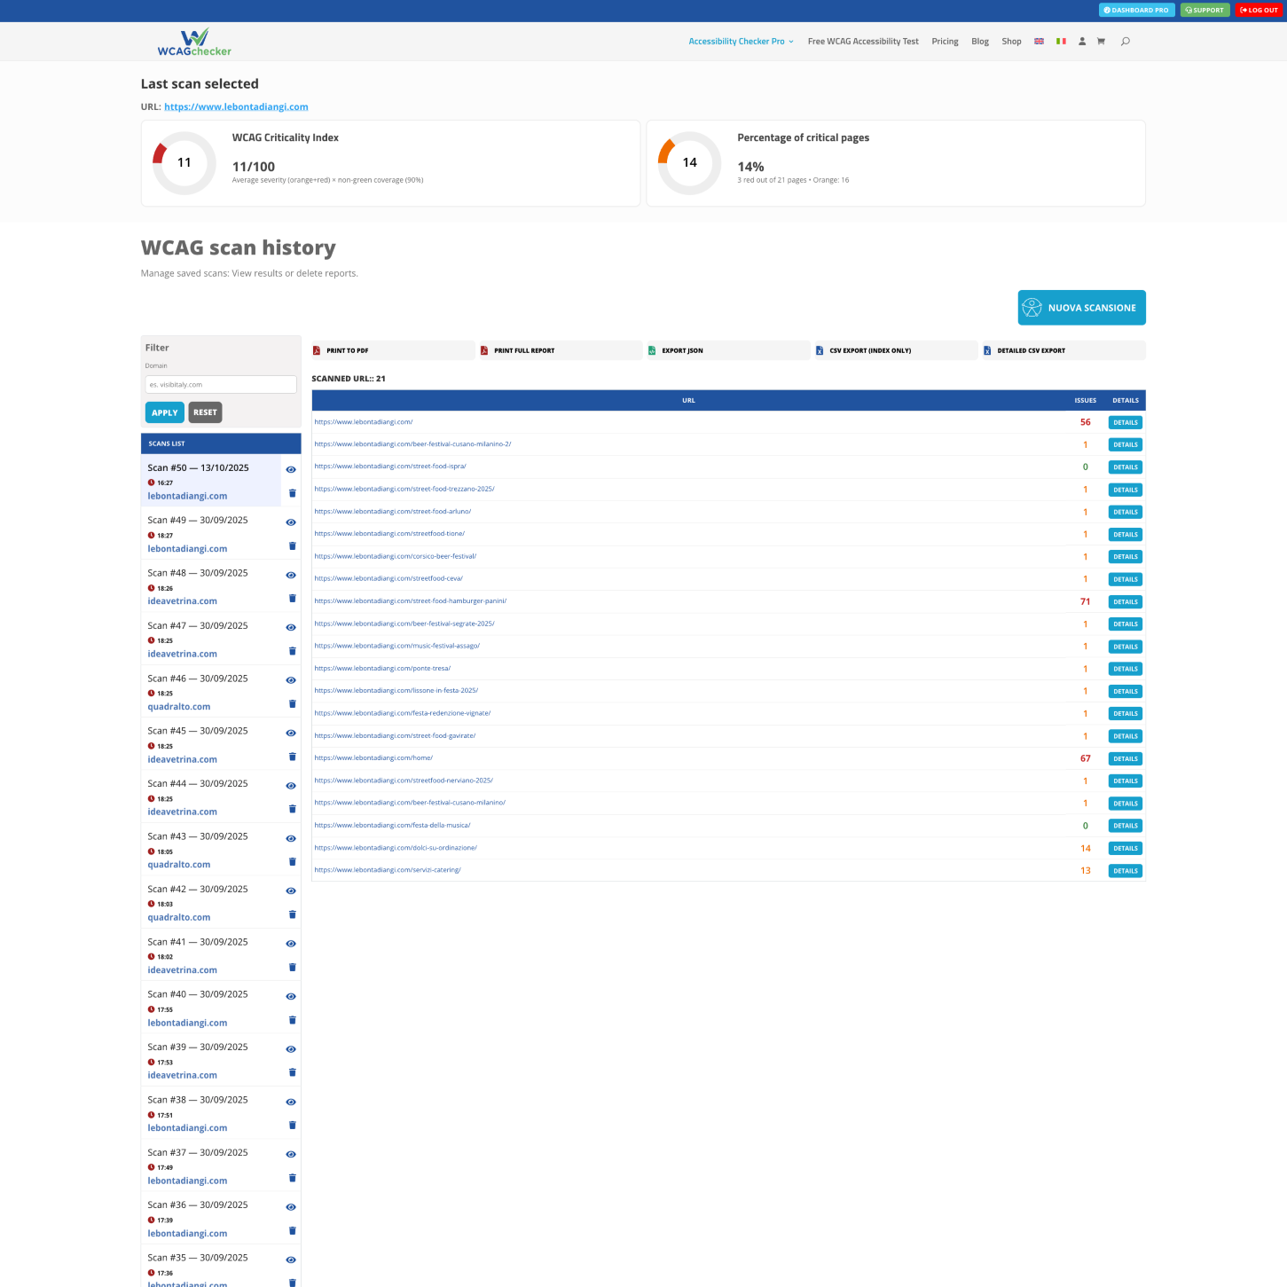Open the shopping cart icon

pyautogui.click(x=1101, y=42)
